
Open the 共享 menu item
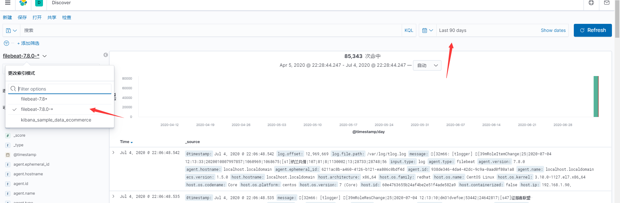pyautogui.click(x=52, y=17)
